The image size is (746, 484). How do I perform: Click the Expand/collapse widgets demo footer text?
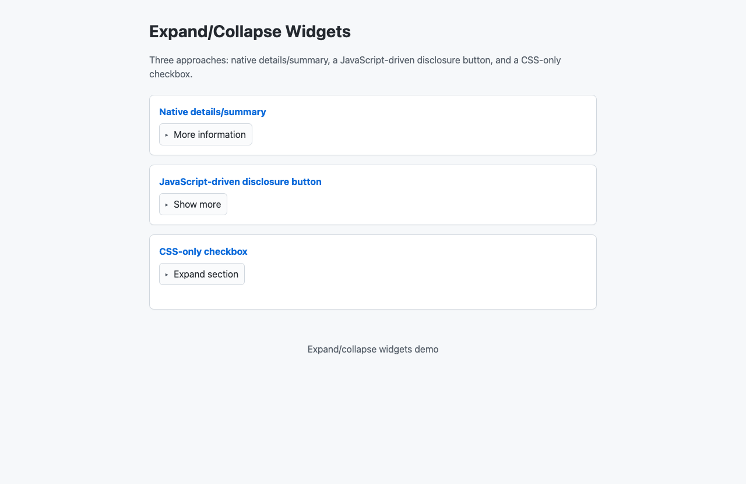(x=372, y=349)
